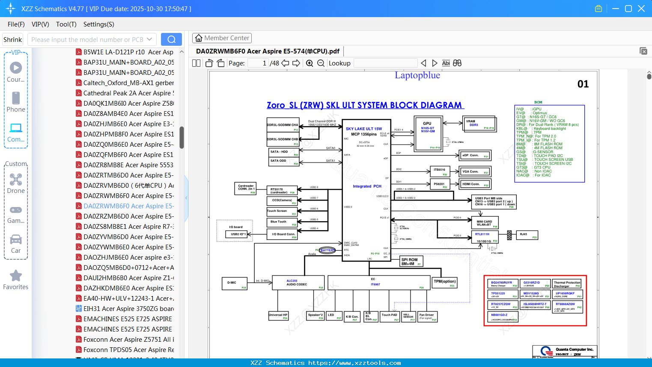Jump to previous lookup result

(423, 63)
